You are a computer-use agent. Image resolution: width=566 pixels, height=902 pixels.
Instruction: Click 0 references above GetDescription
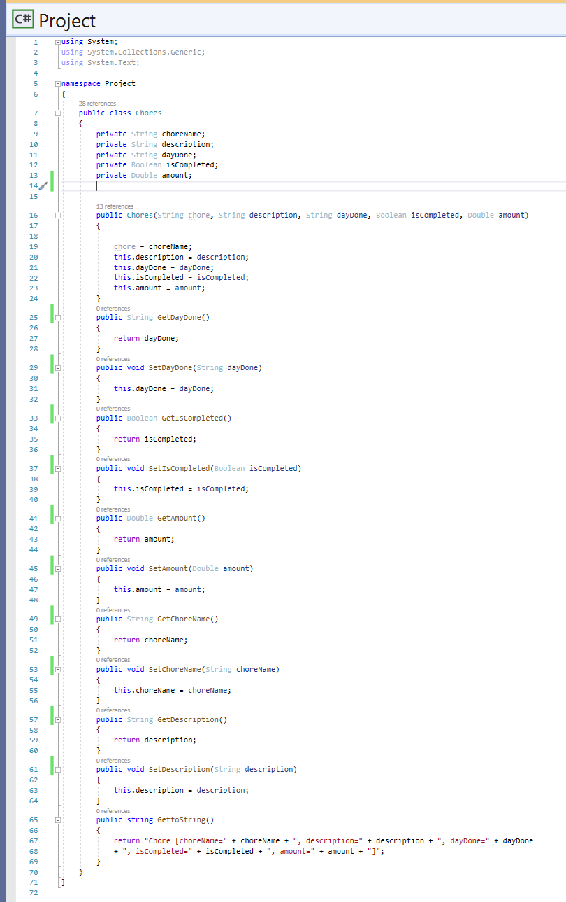(113, 710)
